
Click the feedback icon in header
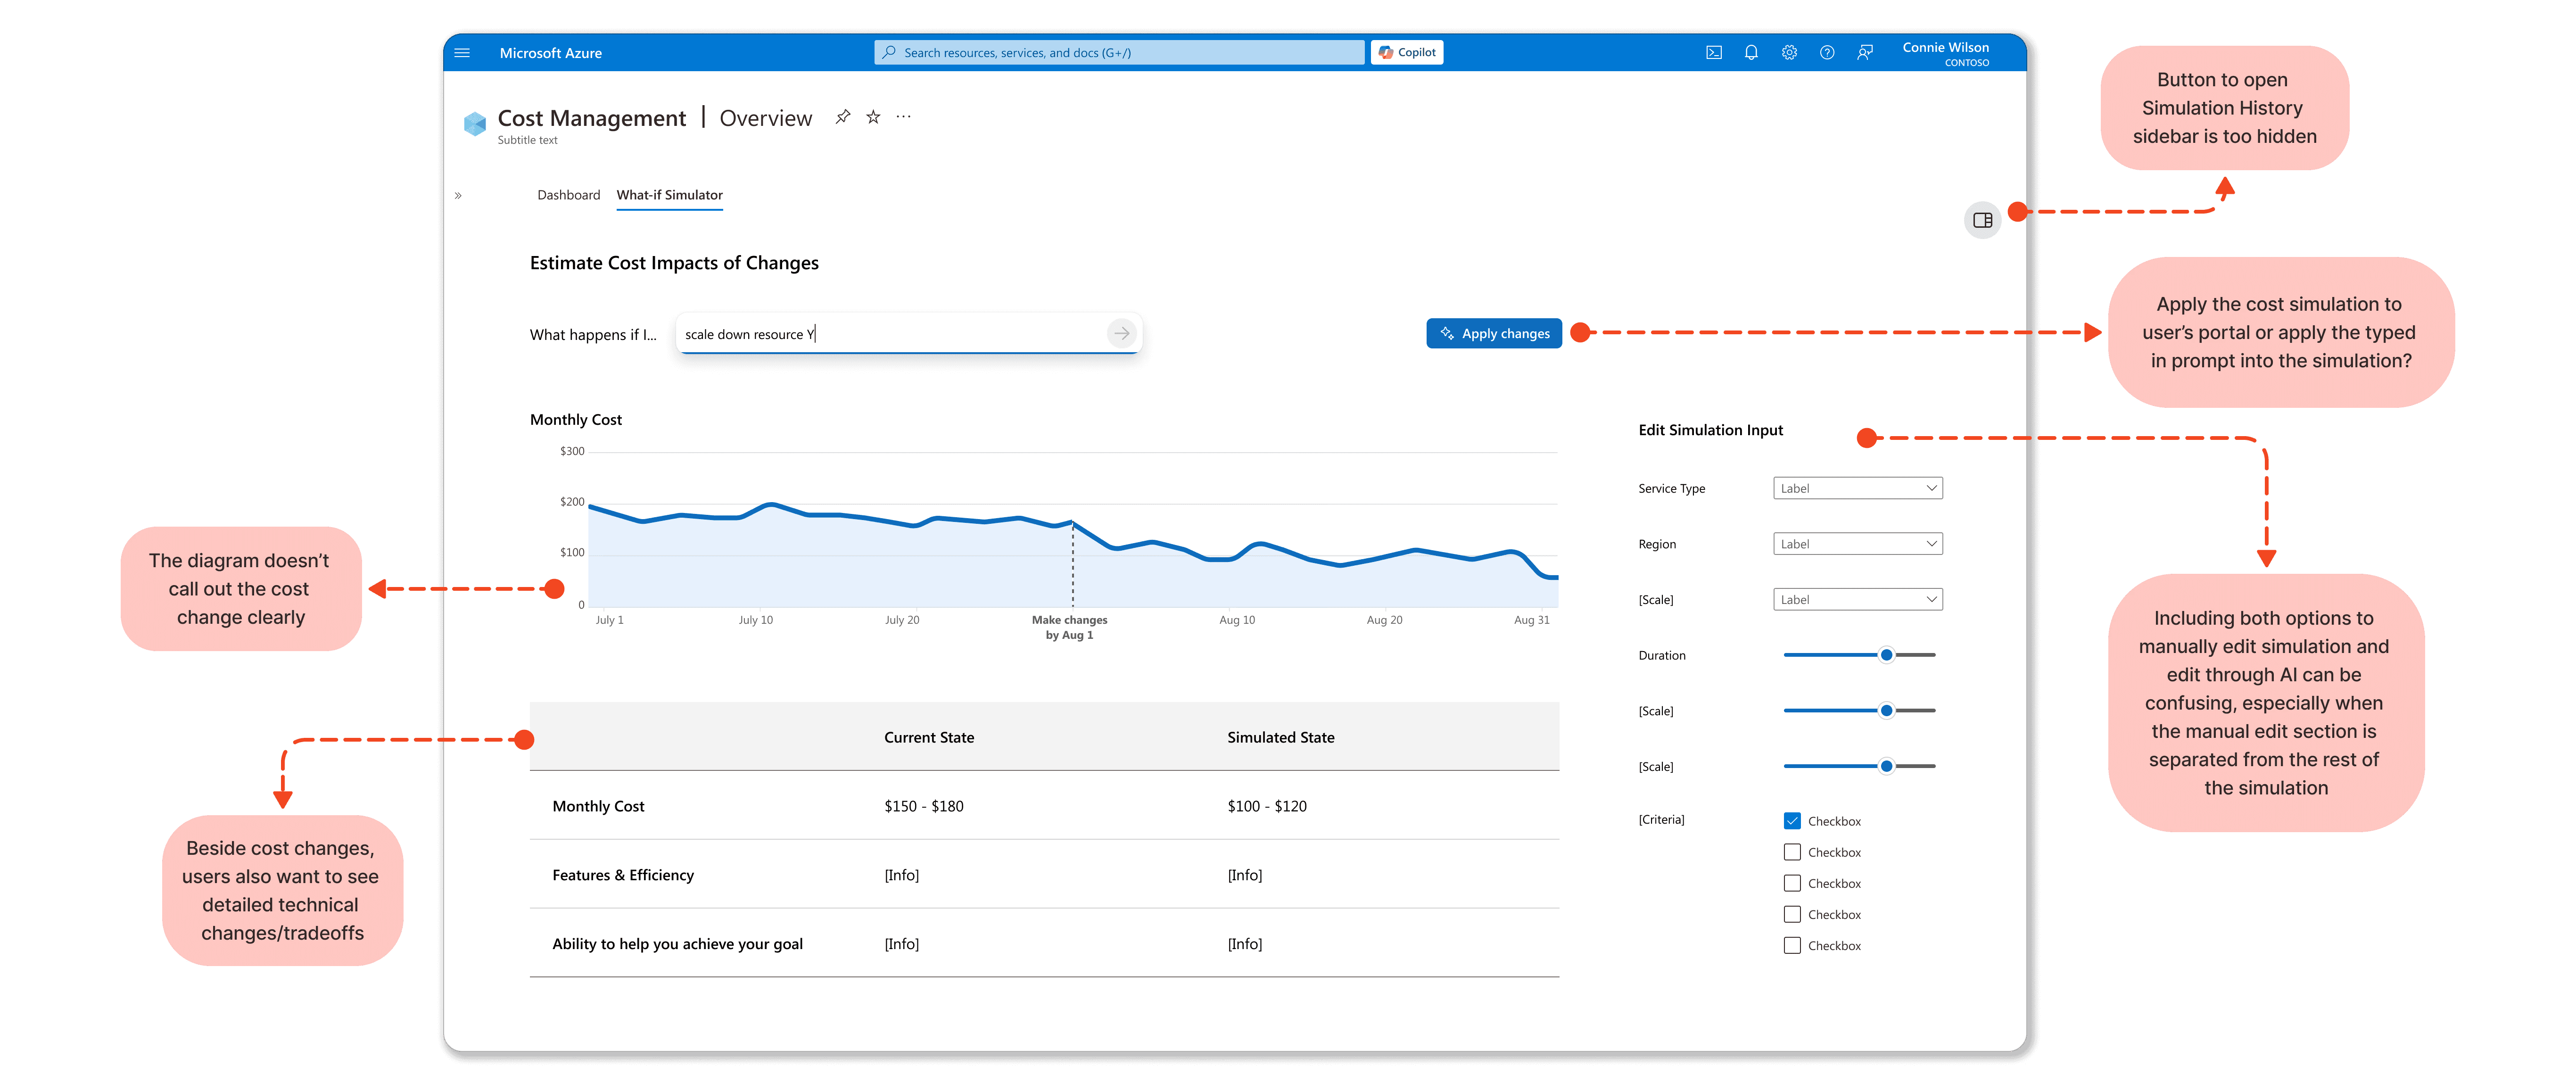tap(1865, 53)
